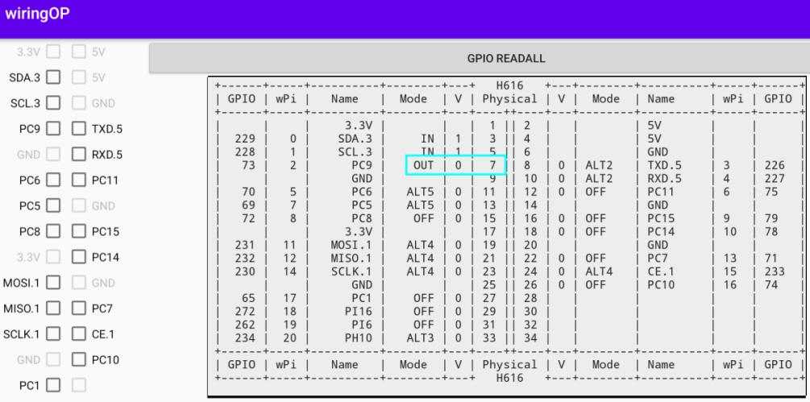Click GPIO value 272 in the table
The width and height of the screenshot is (810, 402).
point(245,311)
